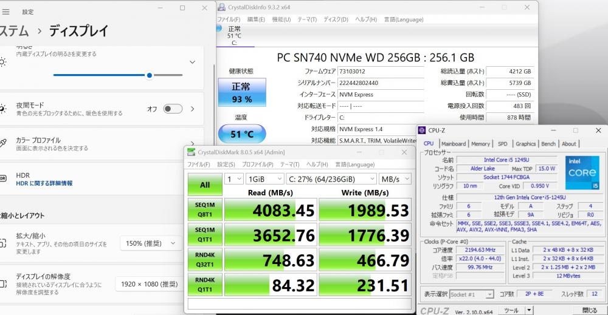Viewport: 608px width, 315px height.
Task: Open CrystalDiskMark プロファイル(P) menu
Action: (x=257, y=164)
